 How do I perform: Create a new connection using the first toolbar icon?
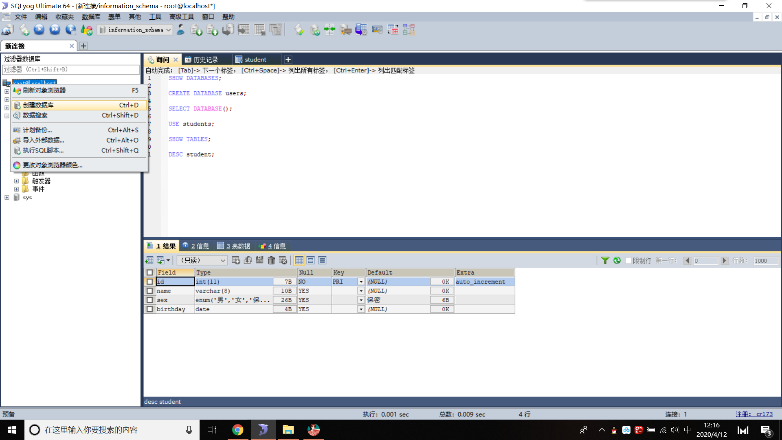pyautogui.click(x=7, y=30)
